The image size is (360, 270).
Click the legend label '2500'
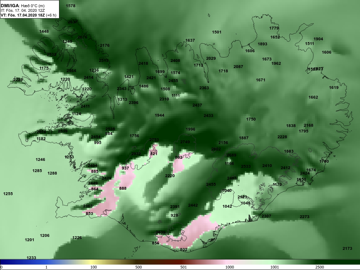point(320,267)
